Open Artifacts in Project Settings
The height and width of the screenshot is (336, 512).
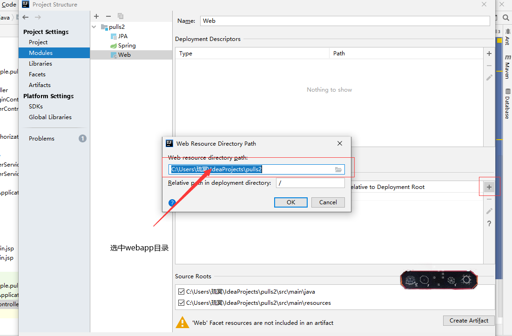tap(40, 85)
